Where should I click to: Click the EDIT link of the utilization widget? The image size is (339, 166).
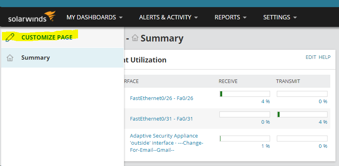point(311,57)
